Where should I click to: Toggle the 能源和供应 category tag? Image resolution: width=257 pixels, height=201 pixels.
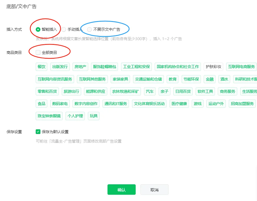[x=95, y=92]
